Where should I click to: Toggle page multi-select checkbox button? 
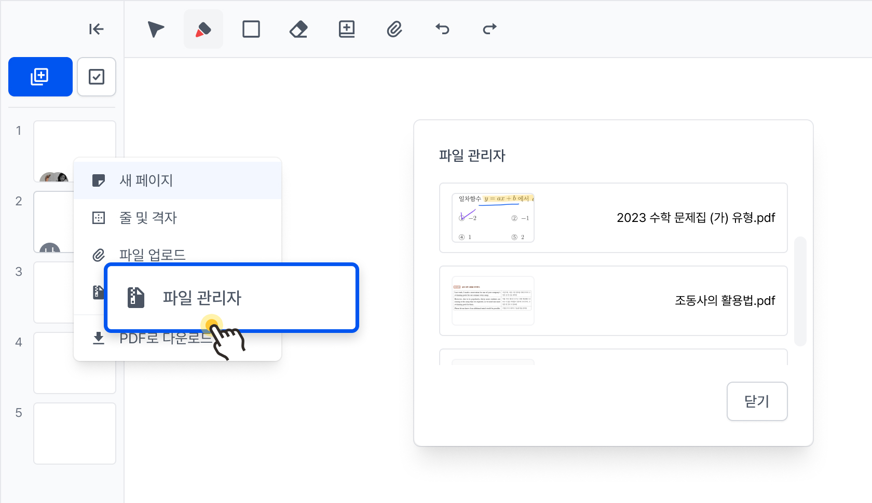tap(97, 77)
